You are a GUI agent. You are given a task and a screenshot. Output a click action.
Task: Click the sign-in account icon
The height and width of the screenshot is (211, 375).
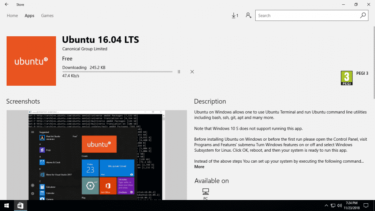[x=249, y=15]
